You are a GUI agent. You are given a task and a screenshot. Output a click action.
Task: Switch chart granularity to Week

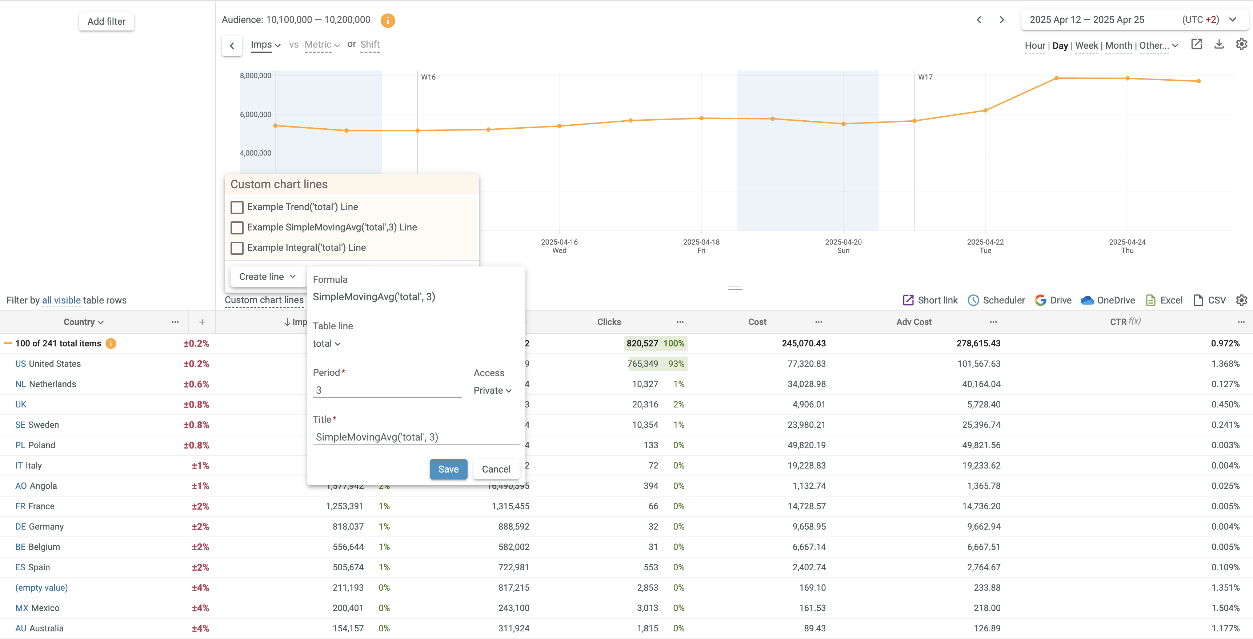click(1086, 46)
